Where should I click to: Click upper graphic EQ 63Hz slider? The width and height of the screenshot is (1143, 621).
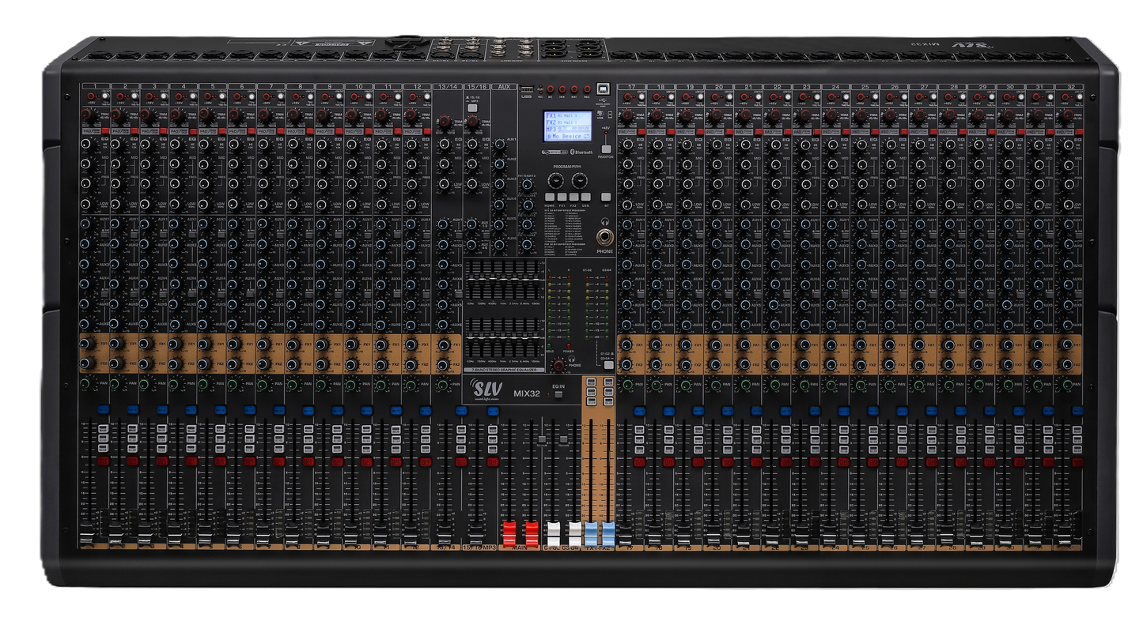click(x=471, y=279)
